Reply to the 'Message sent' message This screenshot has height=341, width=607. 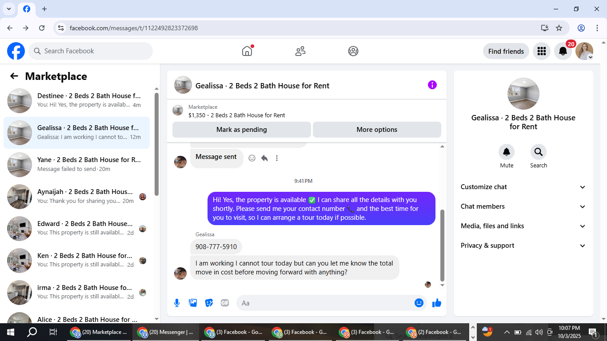264,158
